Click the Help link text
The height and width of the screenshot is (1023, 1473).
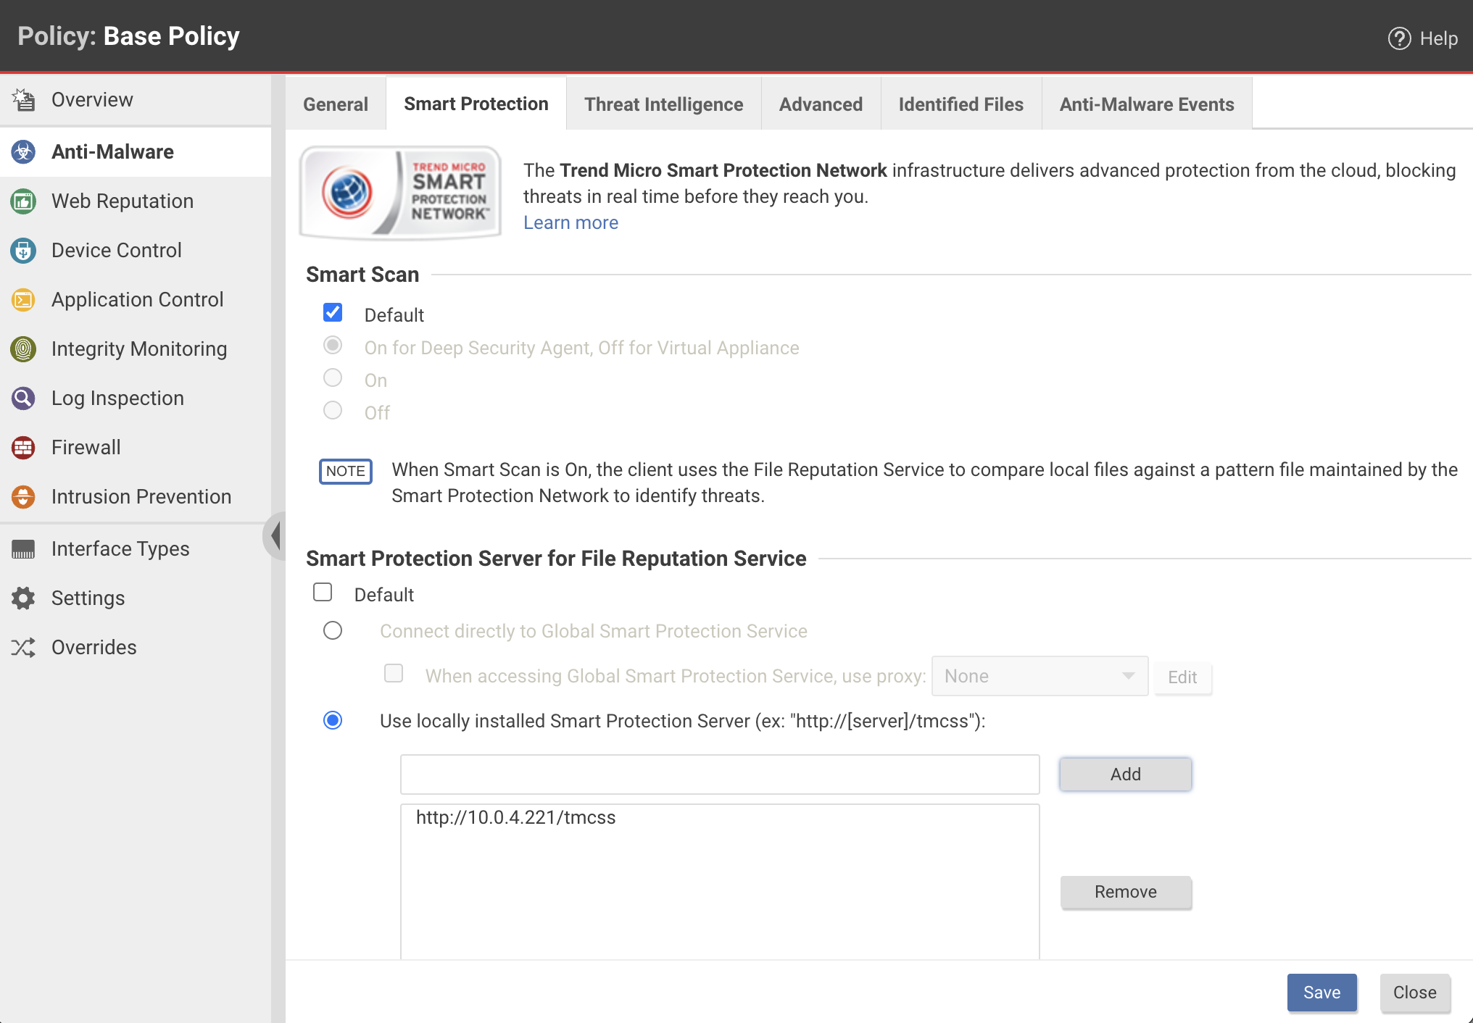[x=1439, y=38]
